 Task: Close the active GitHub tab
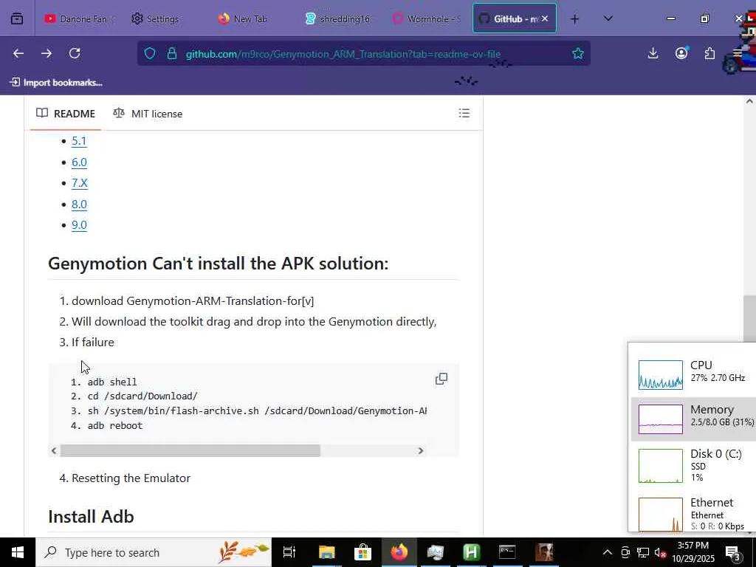(x=545, y=18)
